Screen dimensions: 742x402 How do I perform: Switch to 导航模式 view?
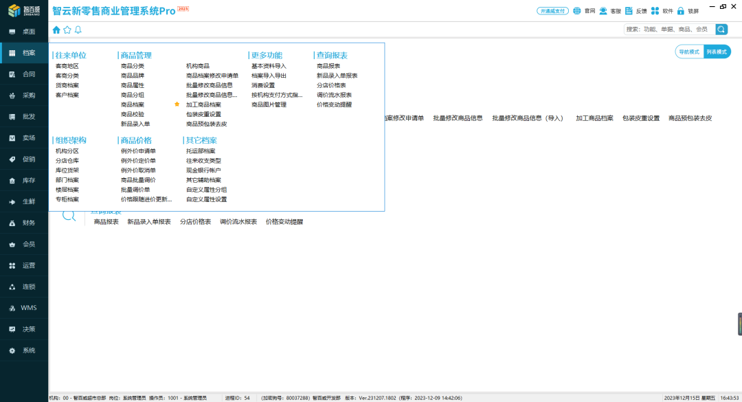(x=689, y=52)
